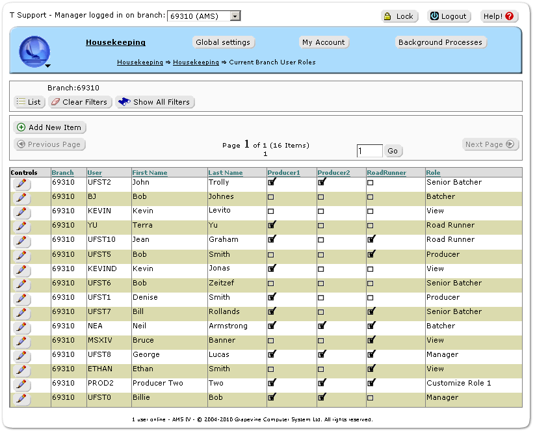This screenshot has width=535, height=433.
Task: Toggle Producer2 checkbox for George Lucas
Action: (x=321, y=355)
